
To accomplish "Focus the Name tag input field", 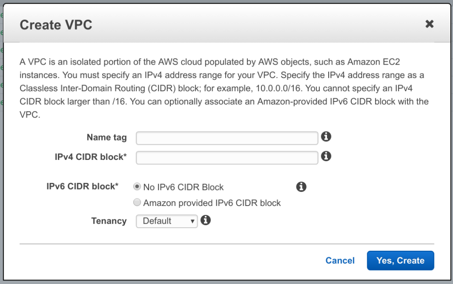I will click(x=226, y=137).
